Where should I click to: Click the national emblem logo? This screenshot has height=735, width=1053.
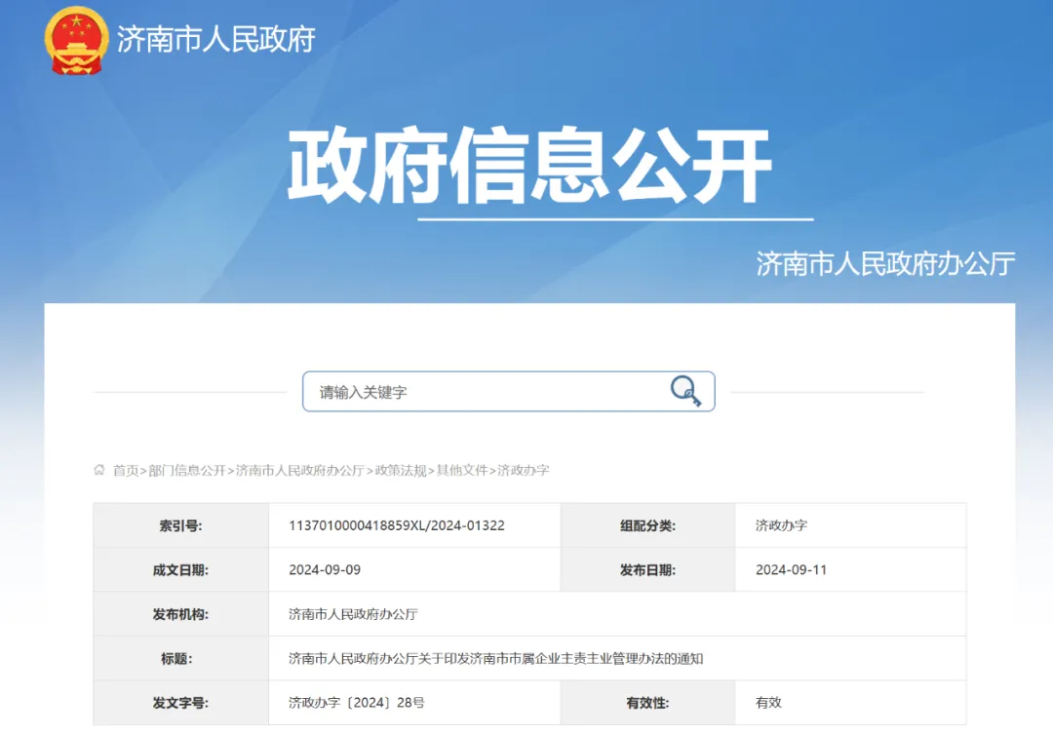[x=76, y=41]
